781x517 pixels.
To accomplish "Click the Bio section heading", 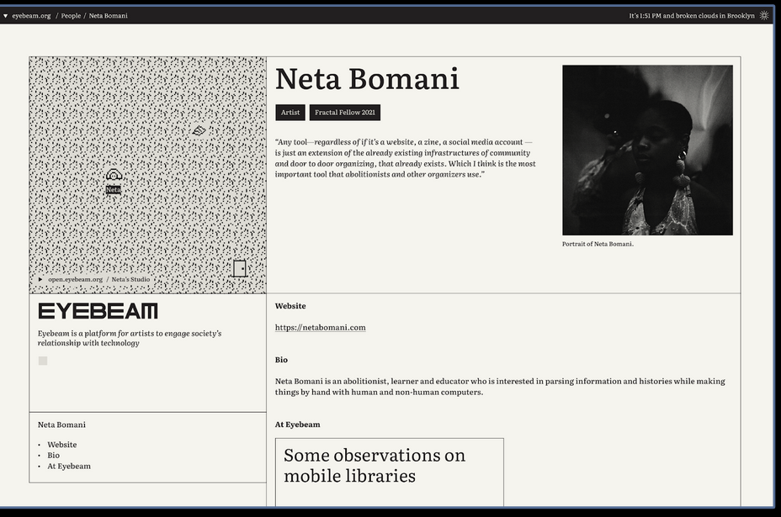I will pos(281,360).
